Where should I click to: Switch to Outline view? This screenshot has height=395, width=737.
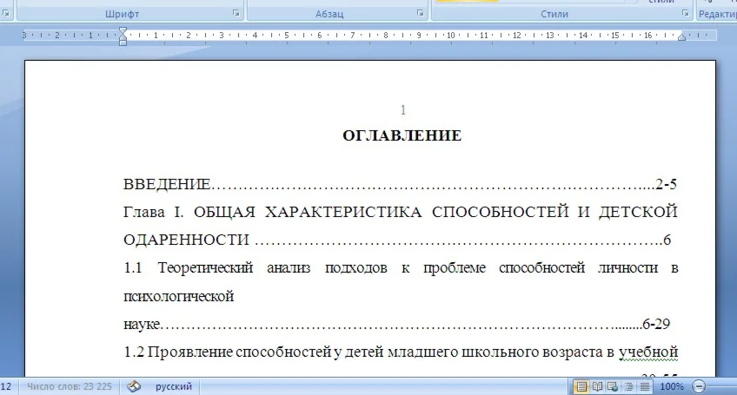[629, 386]
